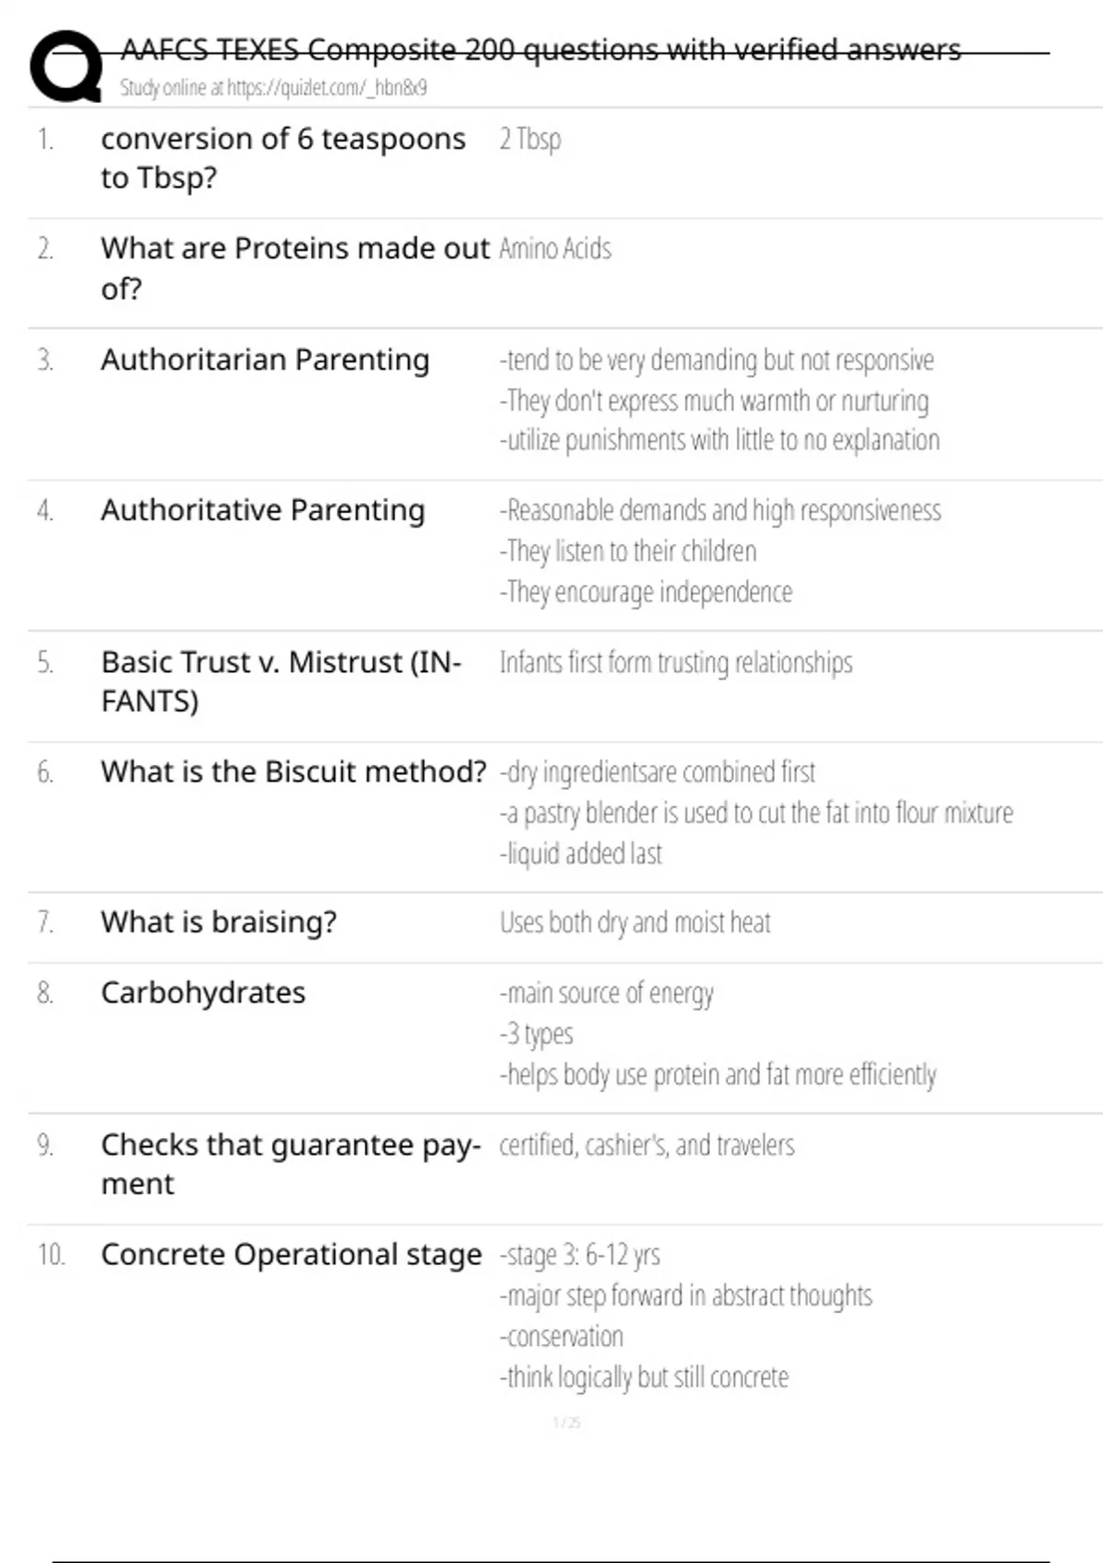Screen dimensions: 1103x1563
Task: Select the '2 Tbsp' answer text
Action: click(x=529, y=139)
